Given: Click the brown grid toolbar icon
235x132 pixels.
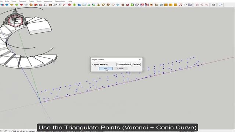Looking at the screenshot, I should [x=156, y=5].
